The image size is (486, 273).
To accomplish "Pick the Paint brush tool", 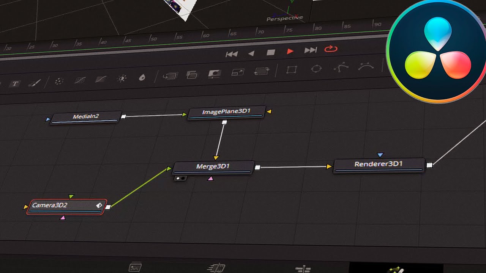I will pyautogui.click(x=35, y=83).
